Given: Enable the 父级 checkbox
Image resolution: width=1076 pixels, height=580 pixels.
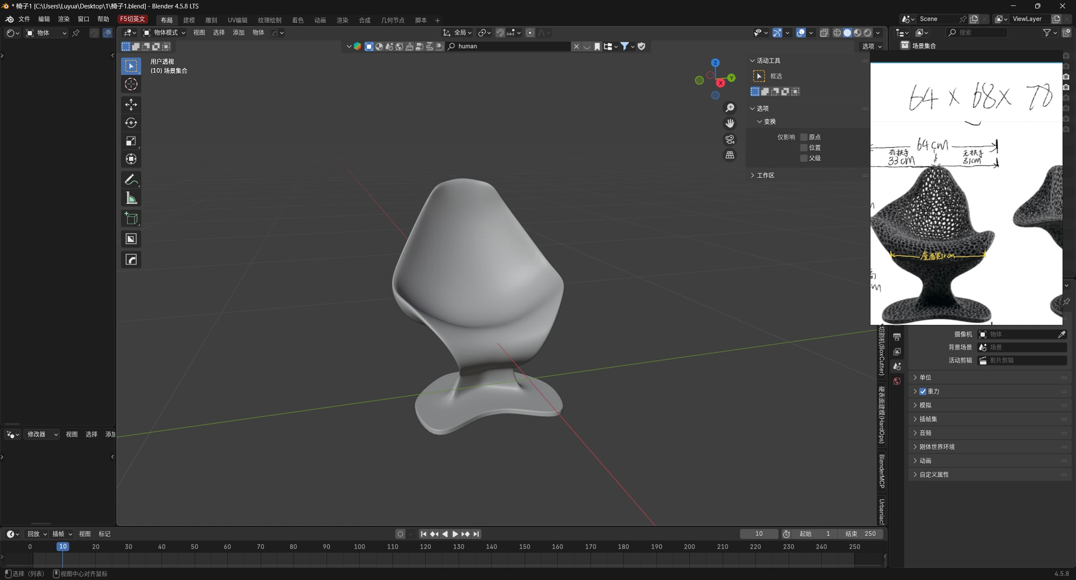Looking at the screenshot, I should point(804,158).
